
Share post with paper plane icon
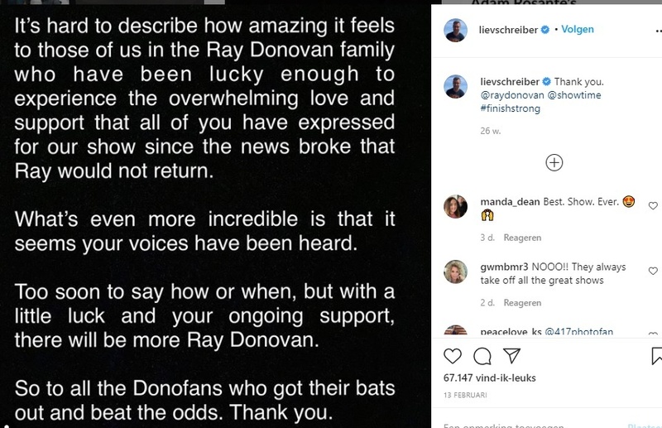pos(512,356)
